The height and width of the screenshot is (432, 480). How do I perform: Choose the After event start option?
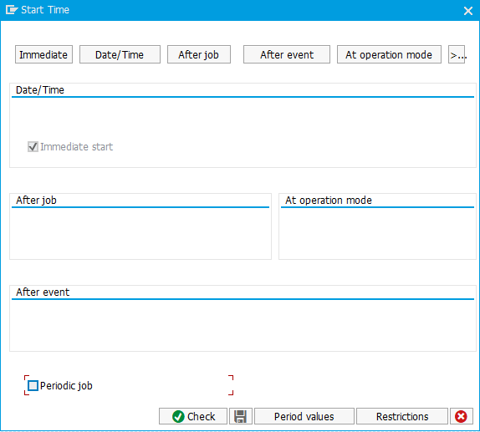pos(287,55)
